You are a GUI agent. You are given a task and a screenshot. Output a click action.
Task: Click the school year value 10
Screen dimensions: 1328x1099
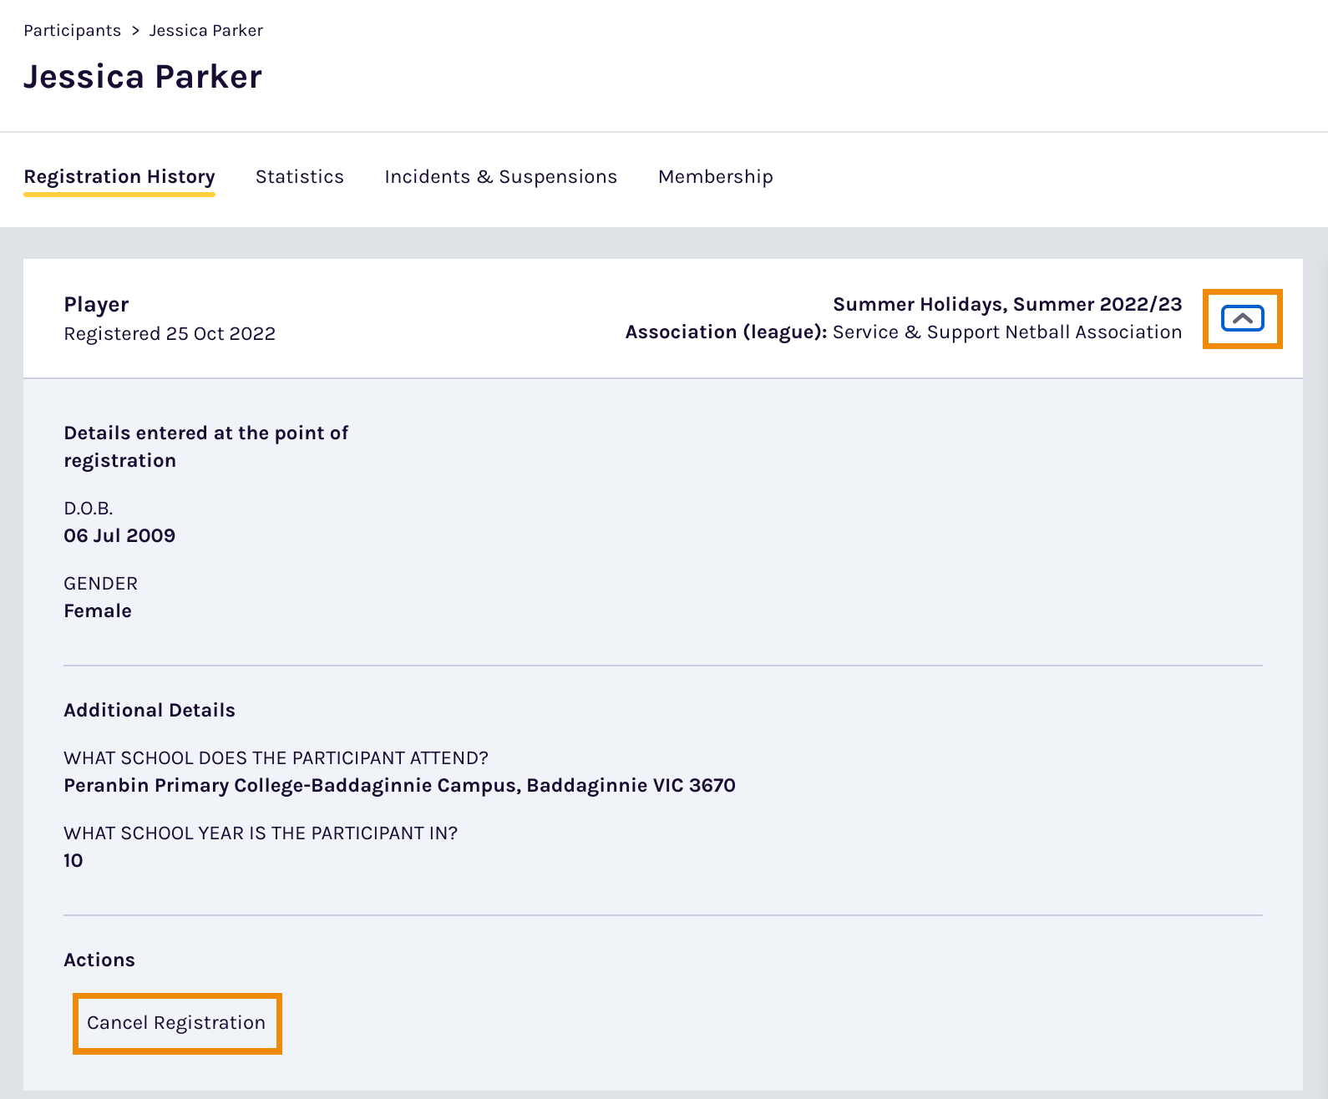[73, 861]
